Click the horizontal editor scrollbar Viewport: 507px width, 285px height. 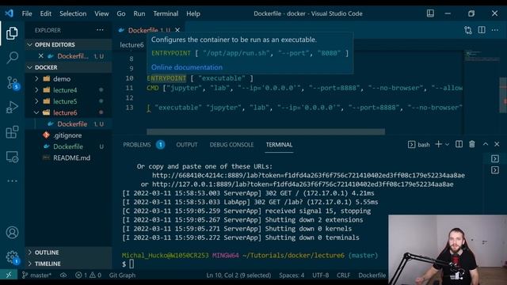[266, 131]
